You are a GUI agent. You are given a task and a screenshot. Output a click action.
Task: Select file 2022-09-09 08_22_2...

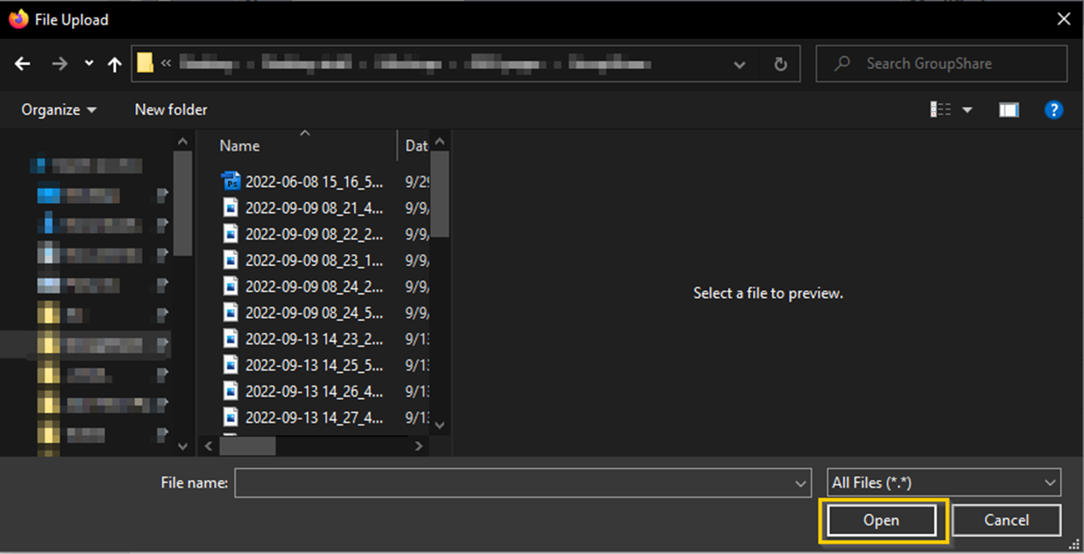pyautogui.click(x=314, y=234)
